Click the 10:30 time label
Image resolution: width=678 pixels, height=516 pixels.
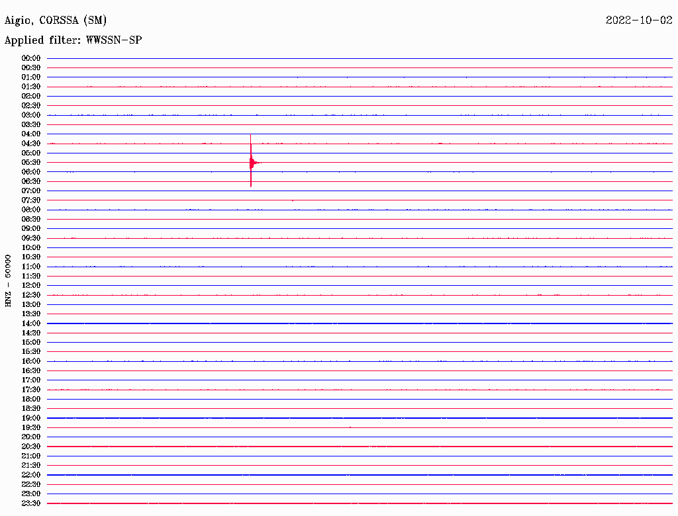[31, 257]
